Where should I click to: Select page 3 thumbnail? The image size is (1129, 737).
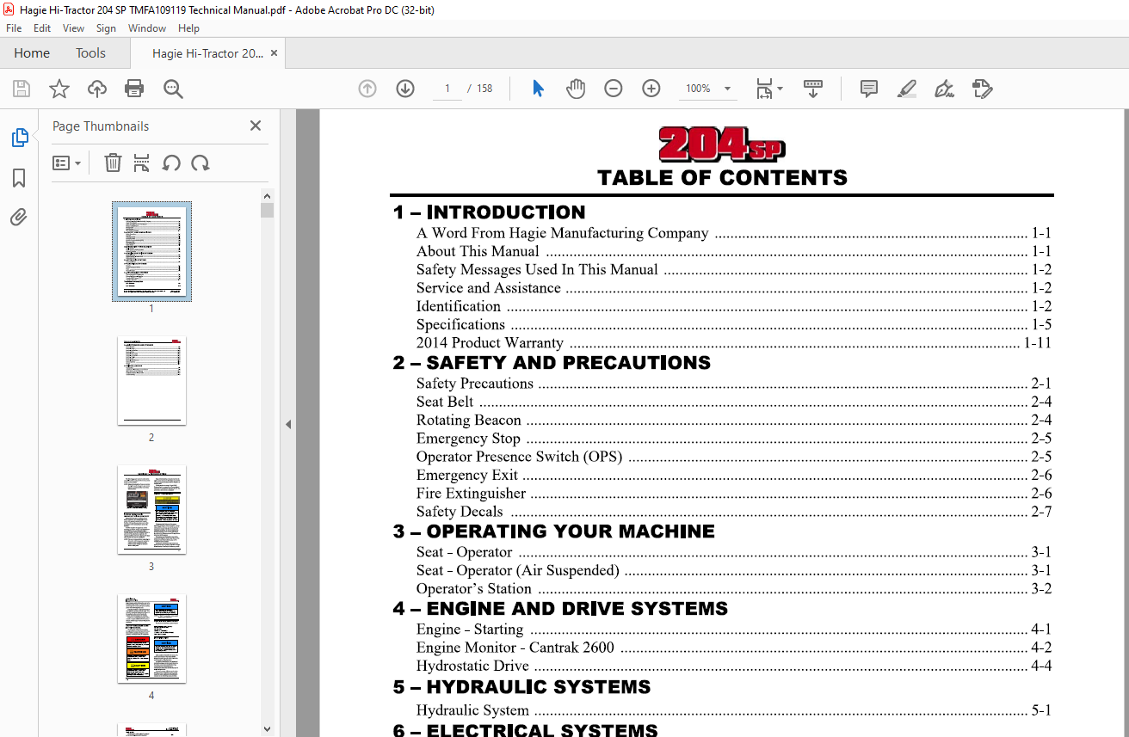coord(151,510)
